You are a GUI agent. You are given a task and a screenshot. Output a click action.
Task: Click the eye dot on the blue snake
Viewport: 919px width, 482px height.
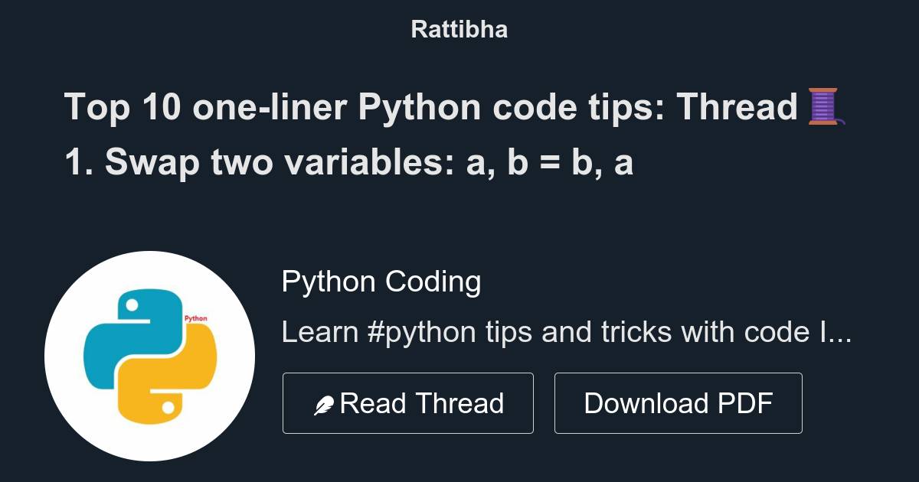132,305
